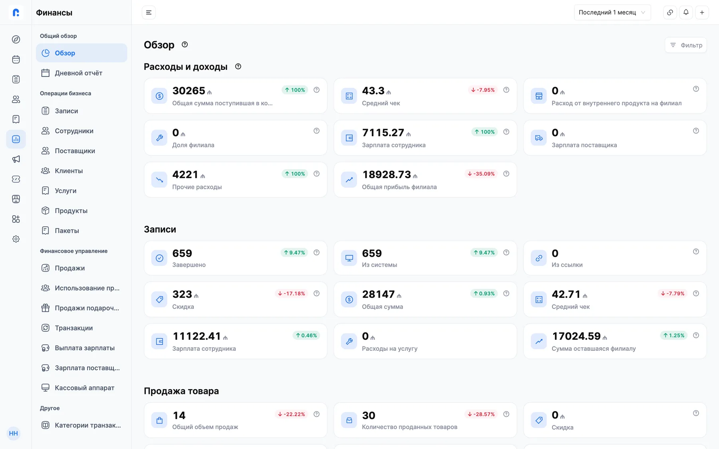The width and height of the screenshot is (719, 449).
Task: Open the compass explore icon in left rail
Action: (x=16, y=40)
